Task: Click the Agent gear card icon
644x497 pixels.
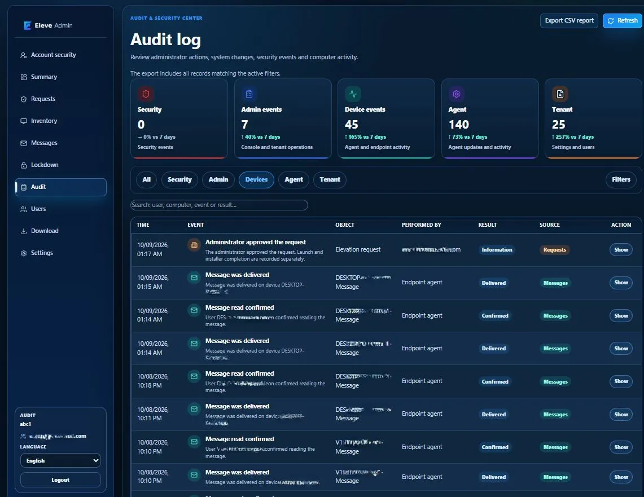Action: pyautogui.click(x=456, y=94)
